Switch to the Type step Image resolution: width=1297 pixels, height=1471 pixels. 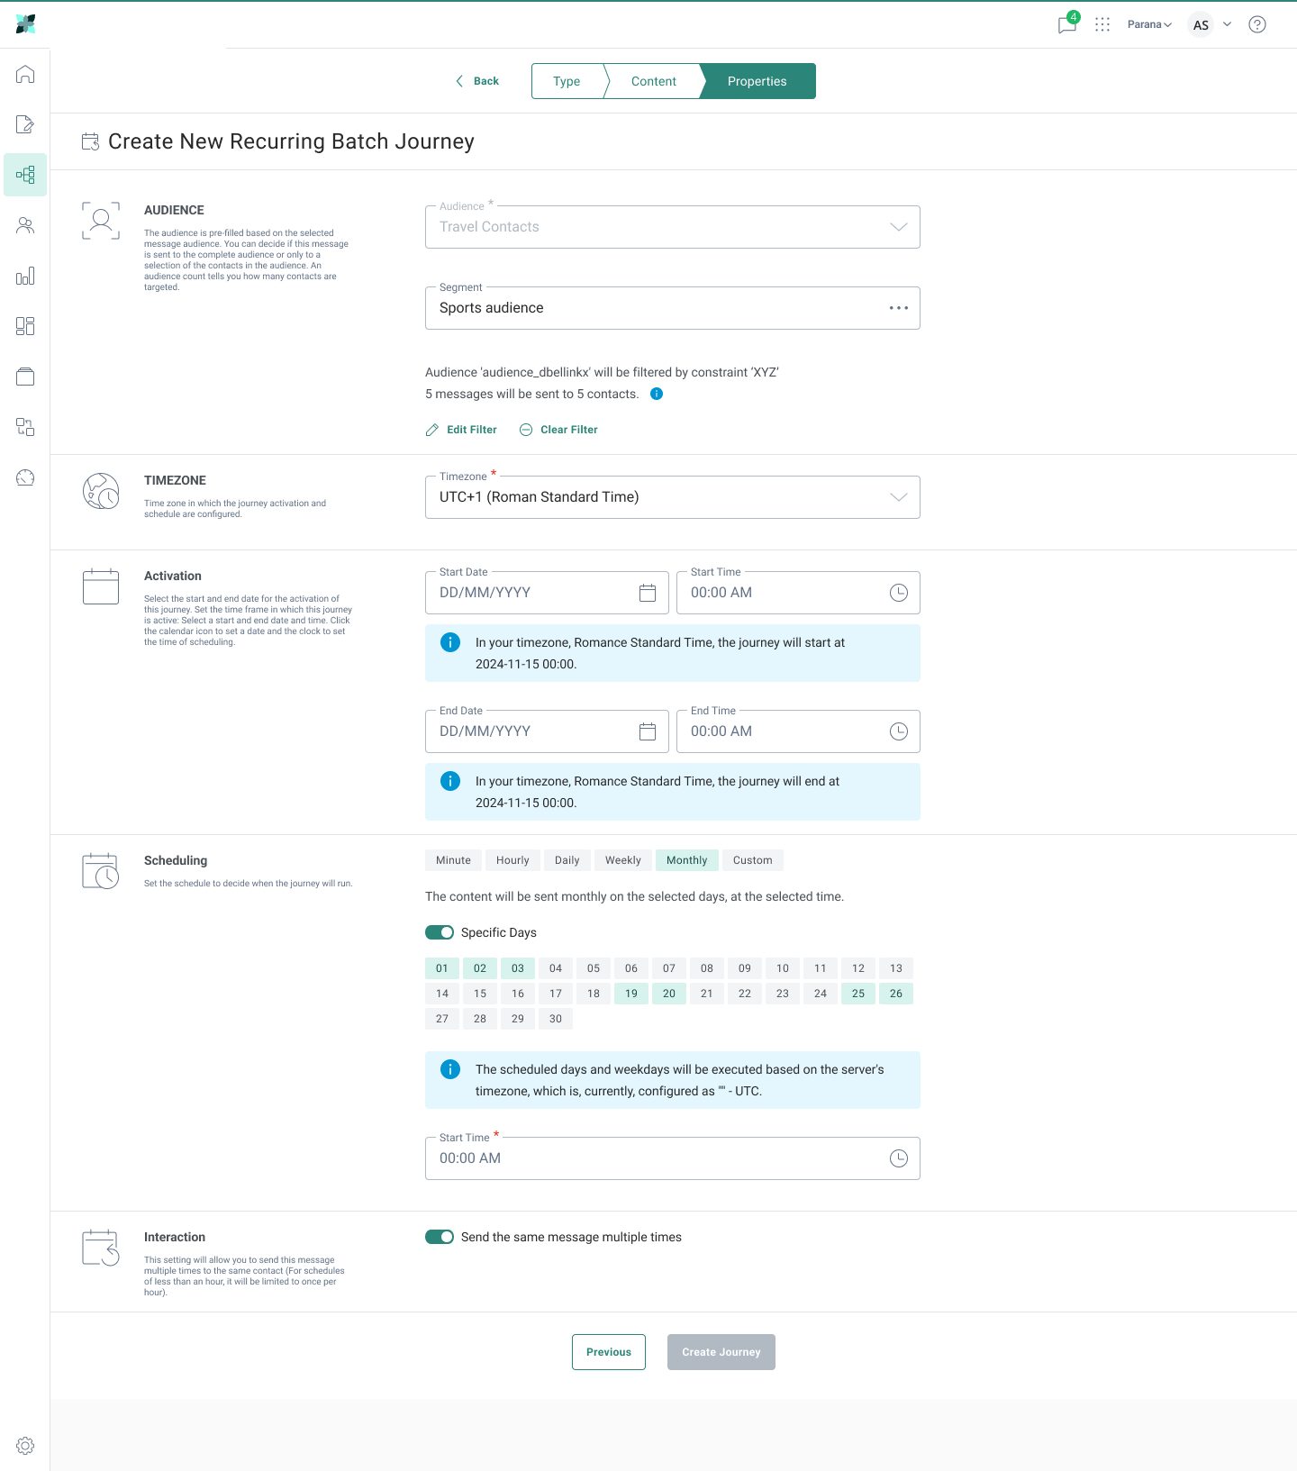567,81
